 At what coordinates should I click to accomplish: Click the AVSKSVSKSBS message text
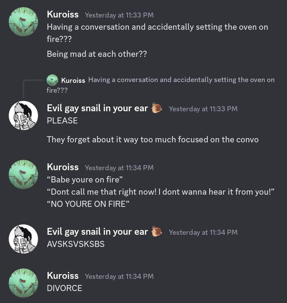[75, 244]
